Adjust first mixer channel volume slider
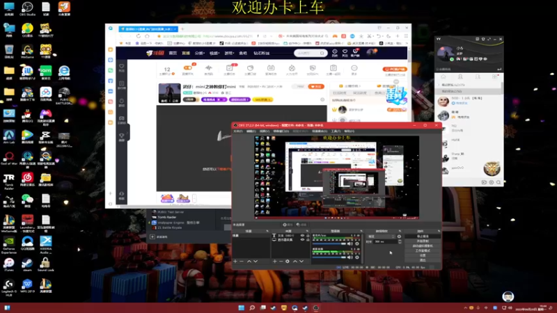 [329, 244]
